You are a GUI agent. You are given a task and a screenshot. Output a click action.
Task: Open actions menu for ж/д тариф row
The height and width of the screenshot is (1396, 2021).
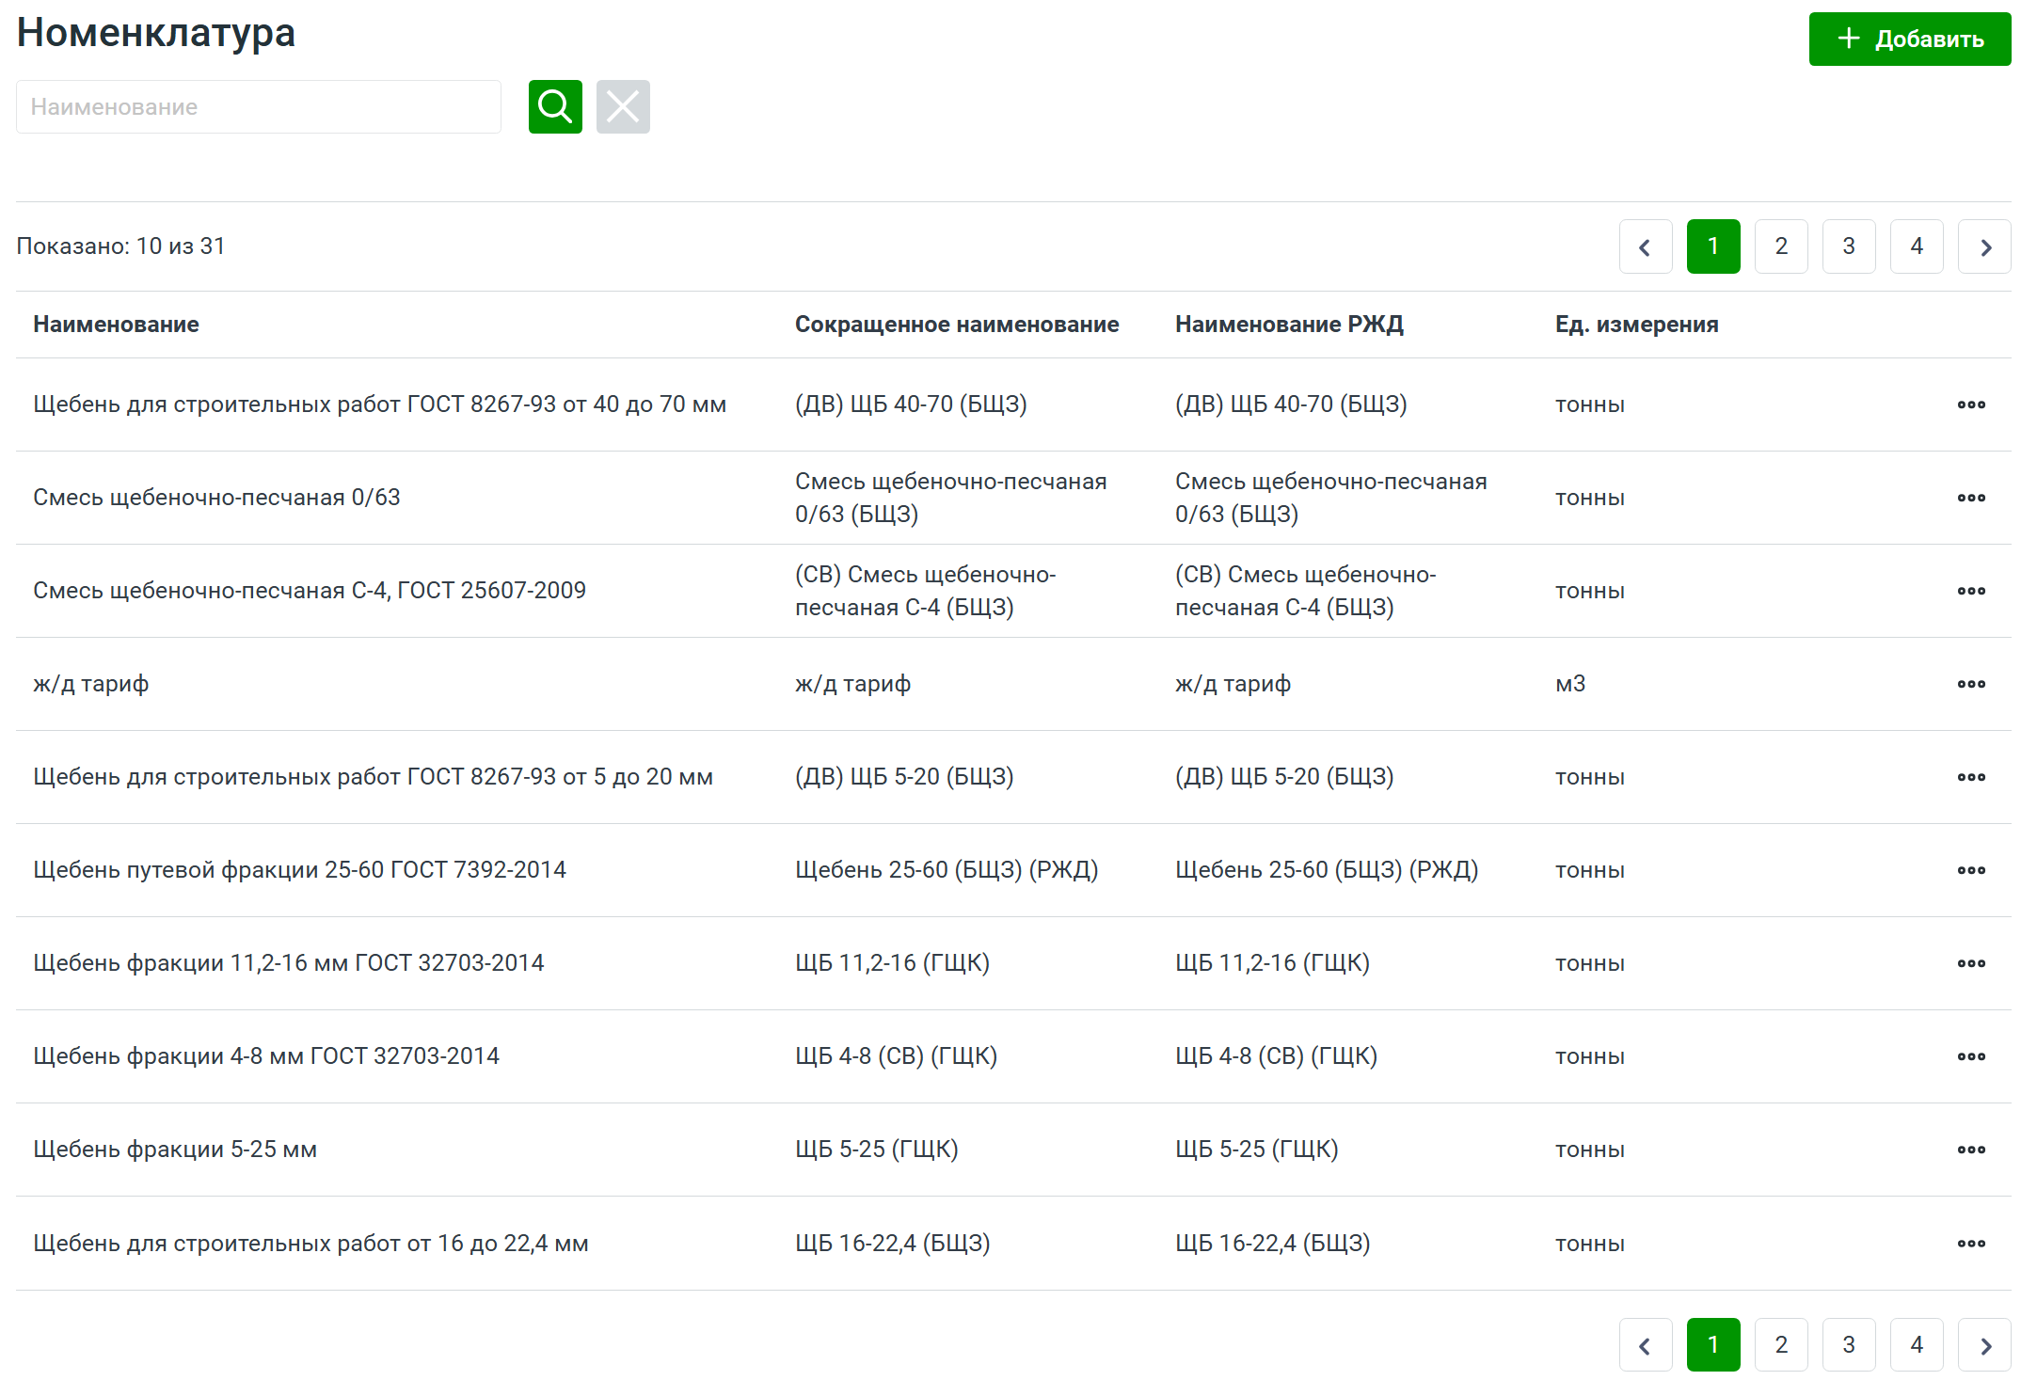1971,684
